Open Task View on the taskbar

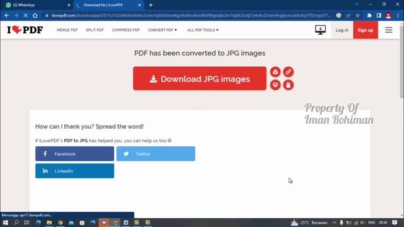(27, 223)
